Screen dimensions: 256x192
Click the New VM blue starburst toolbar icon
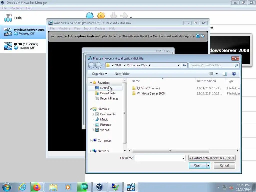tap(90, 15)
